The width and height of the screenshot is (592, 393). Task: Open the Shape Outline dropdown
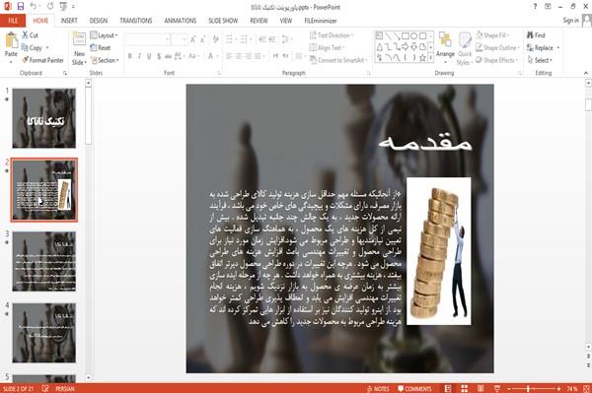pyautogui.click(x=497, y=48)
